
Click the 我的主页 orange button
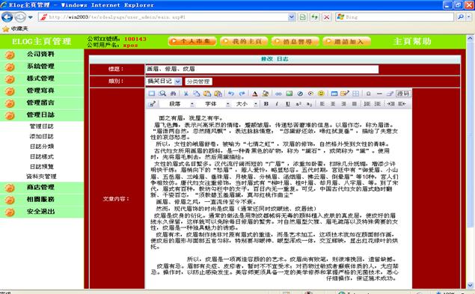click(244, 41)
